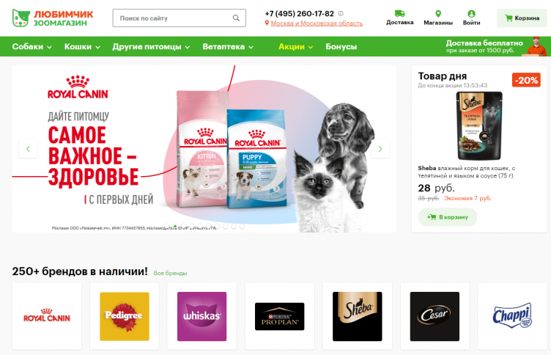Open the Ветаптека menu
551x355 pixels.
point(228,46)
